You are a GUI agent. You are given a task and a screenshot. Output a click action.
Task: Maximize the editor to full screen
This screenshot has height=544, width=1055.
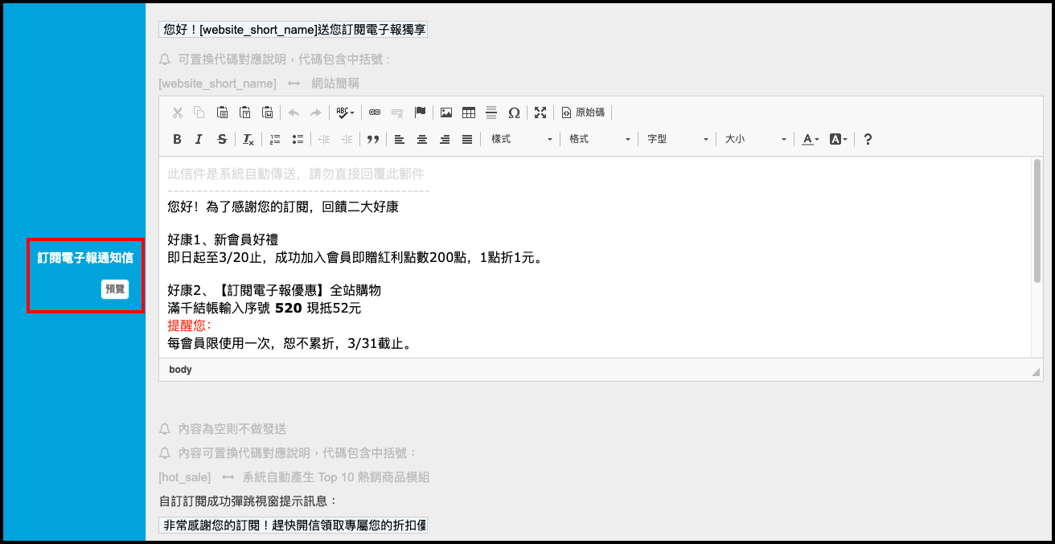(x=540, y=112)
